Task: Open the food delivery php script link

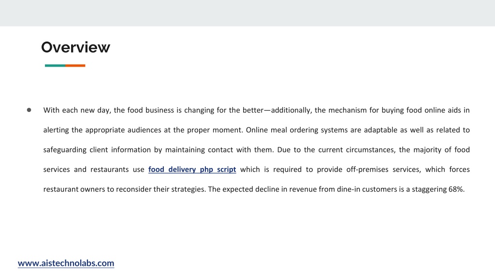Action: point(192,169)
